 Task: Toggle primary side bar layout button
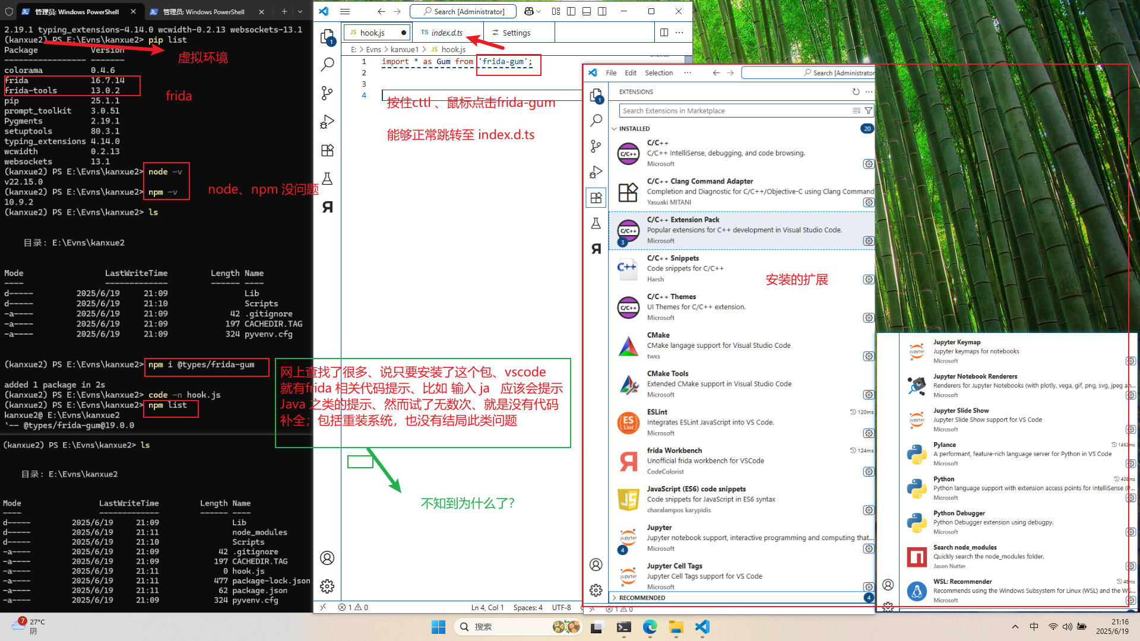[x=571, y=11]
